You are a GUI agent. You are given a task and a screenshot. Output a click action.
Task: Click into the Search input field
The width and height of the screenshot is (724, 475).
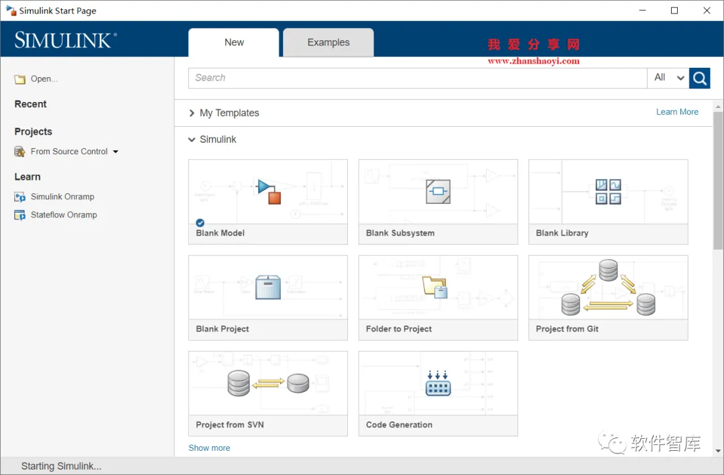[x=418, y=78]
